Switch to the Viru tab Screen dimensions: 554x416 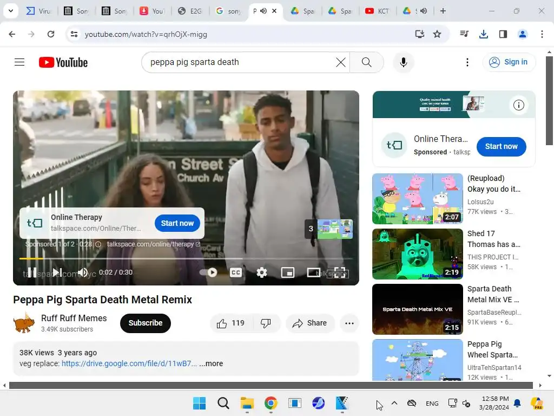[38, 11]
